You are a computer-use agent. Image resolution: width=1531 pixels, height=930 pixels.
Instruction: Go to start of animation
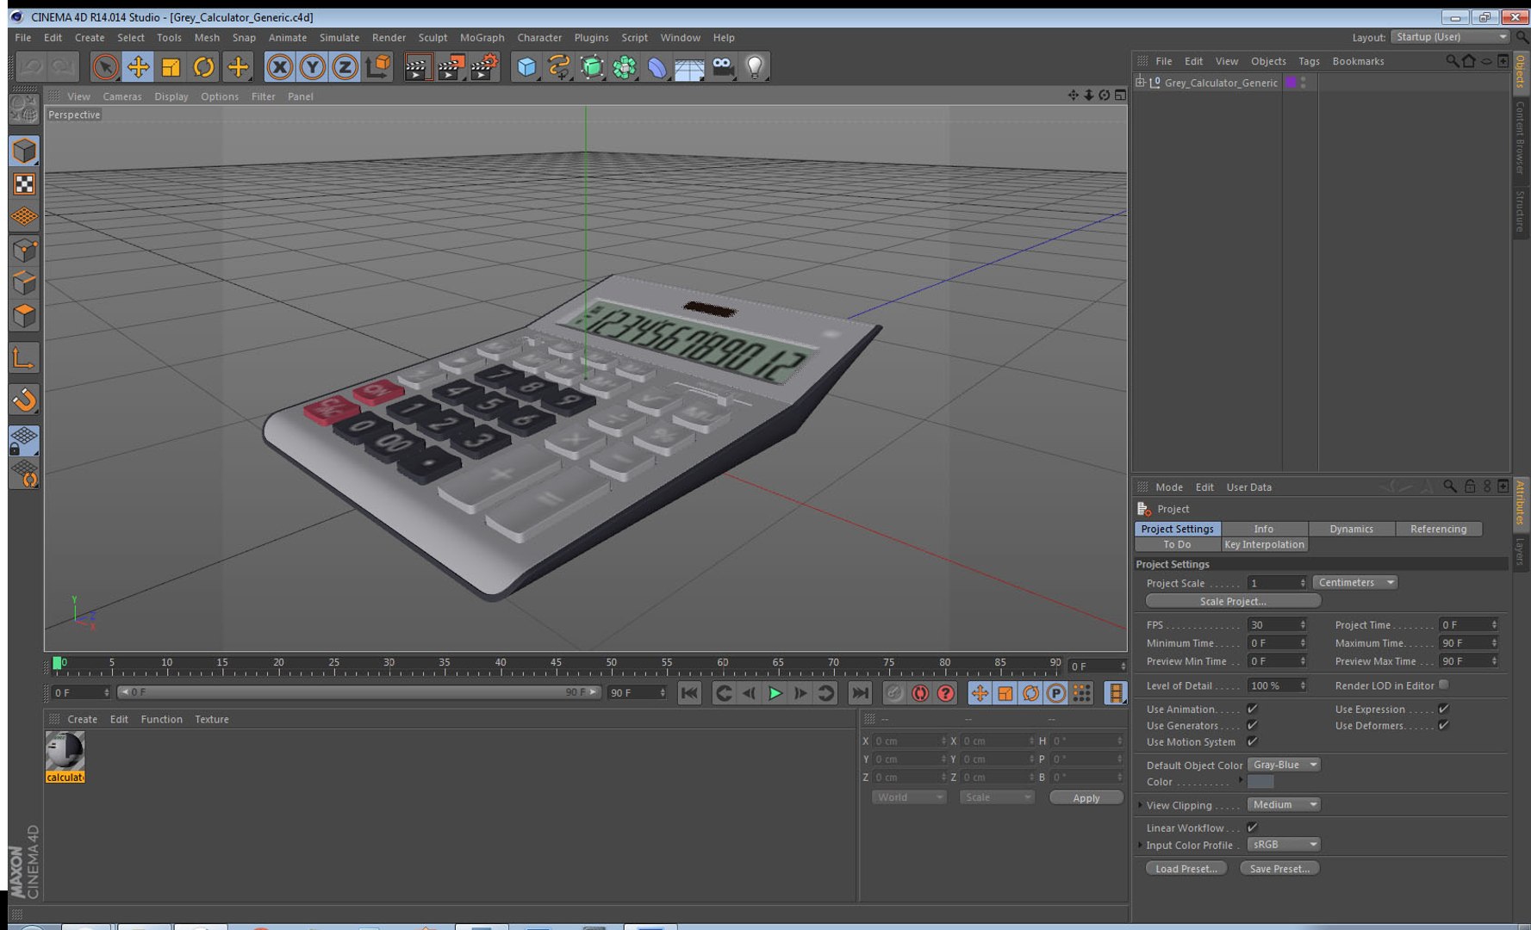click(x=689, y=693)
